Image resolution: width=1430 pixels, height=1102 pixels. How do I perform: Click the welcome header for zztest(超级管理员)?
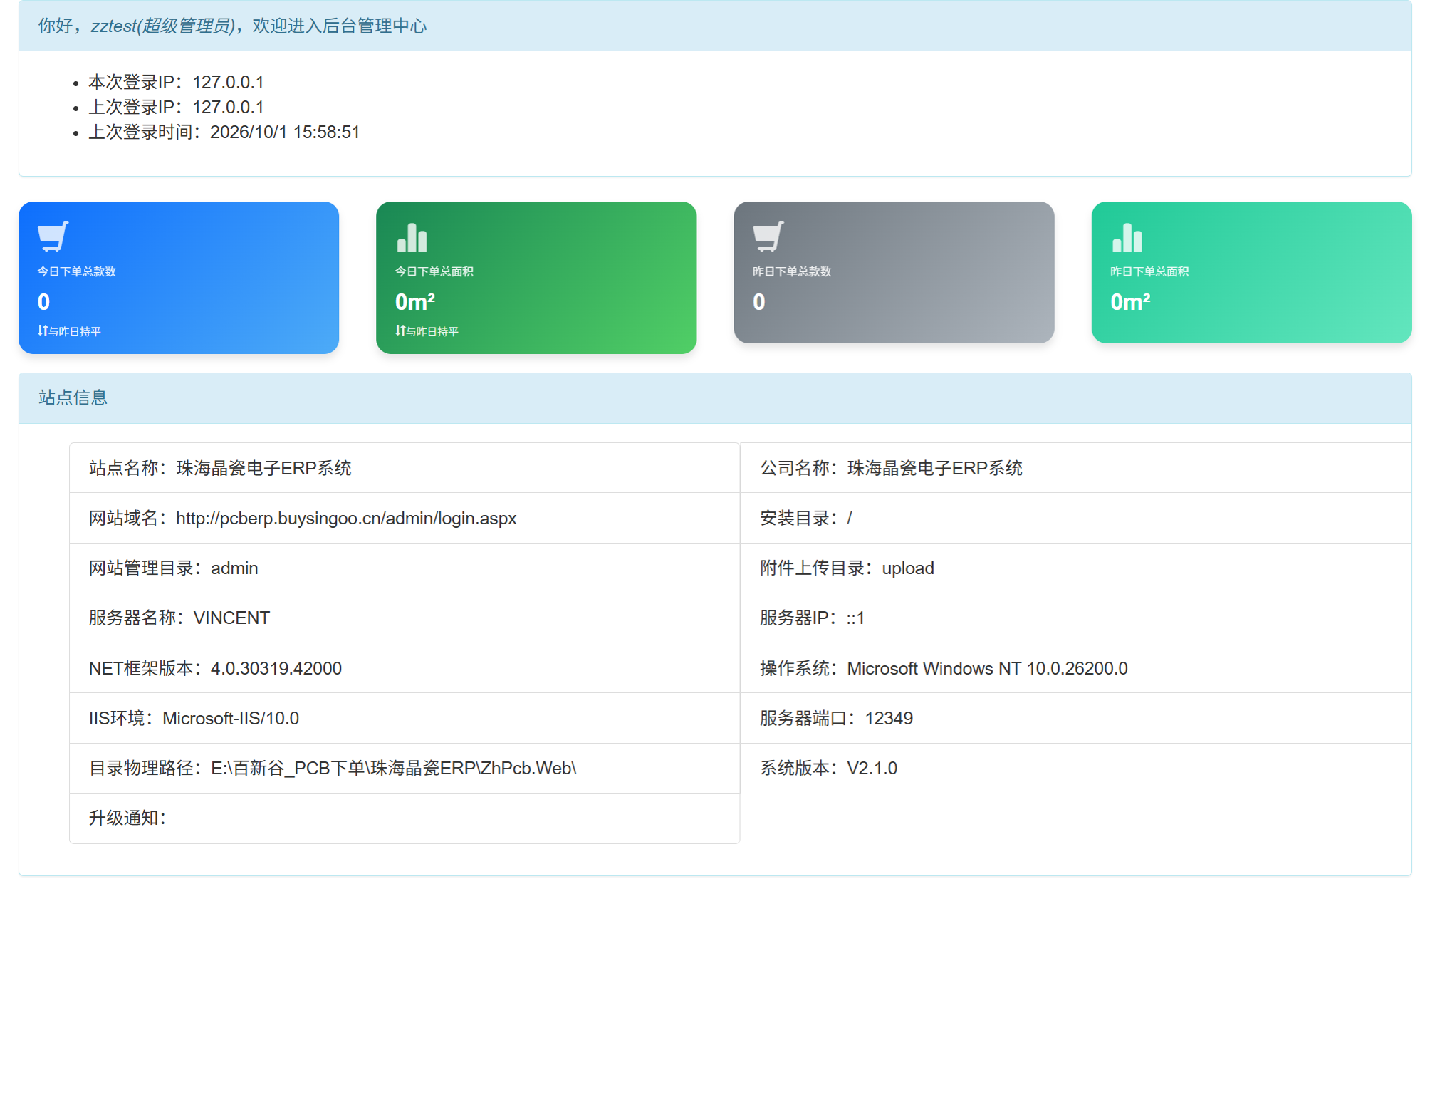[x=715, y=26]
